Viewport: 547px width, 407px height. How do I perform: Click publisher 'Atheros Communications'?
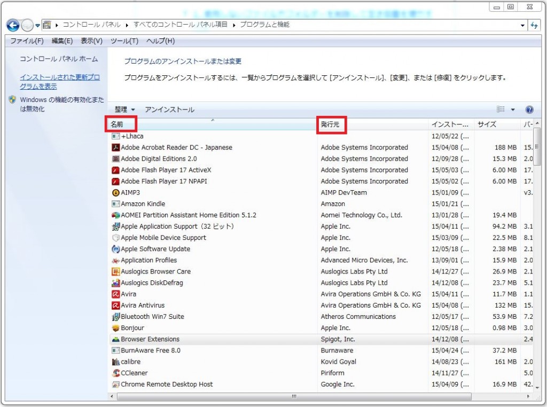(x=358, y=317)
